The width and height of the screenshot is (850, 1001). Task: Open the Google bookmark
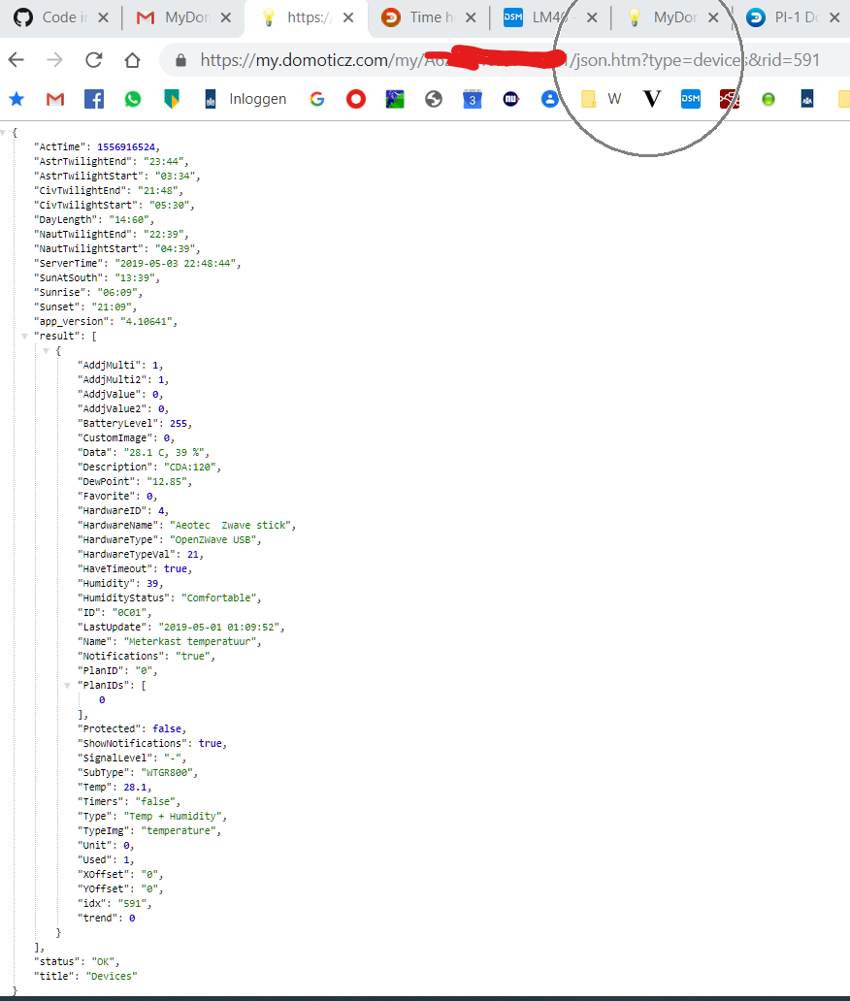[x=317, y=99]
